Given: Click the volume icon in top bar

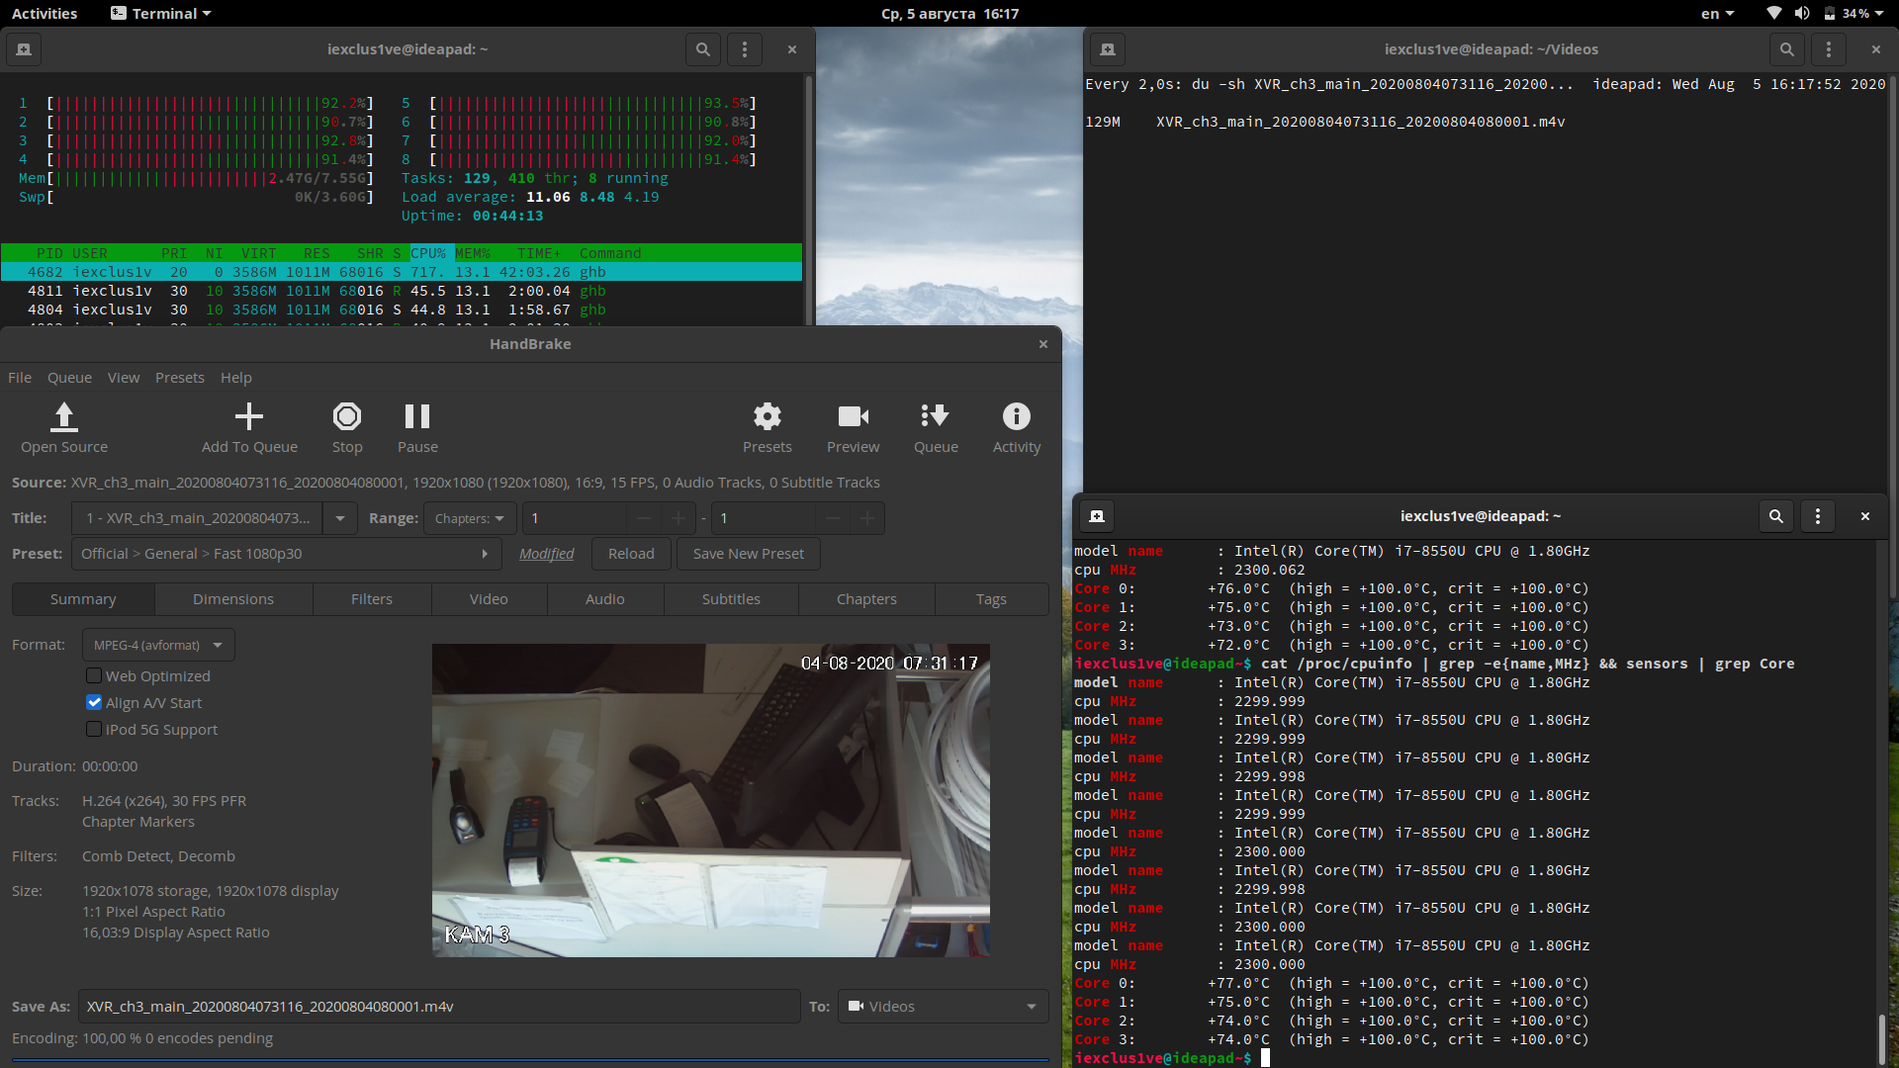Looking at the screenshot, I should pos(1802,14).
